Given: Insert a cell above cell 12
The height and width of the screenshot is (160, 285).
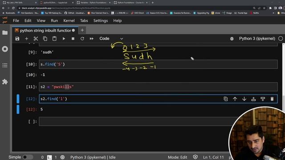Looking at the screenshot, I should pyautogui.click(x=253, y=99).
